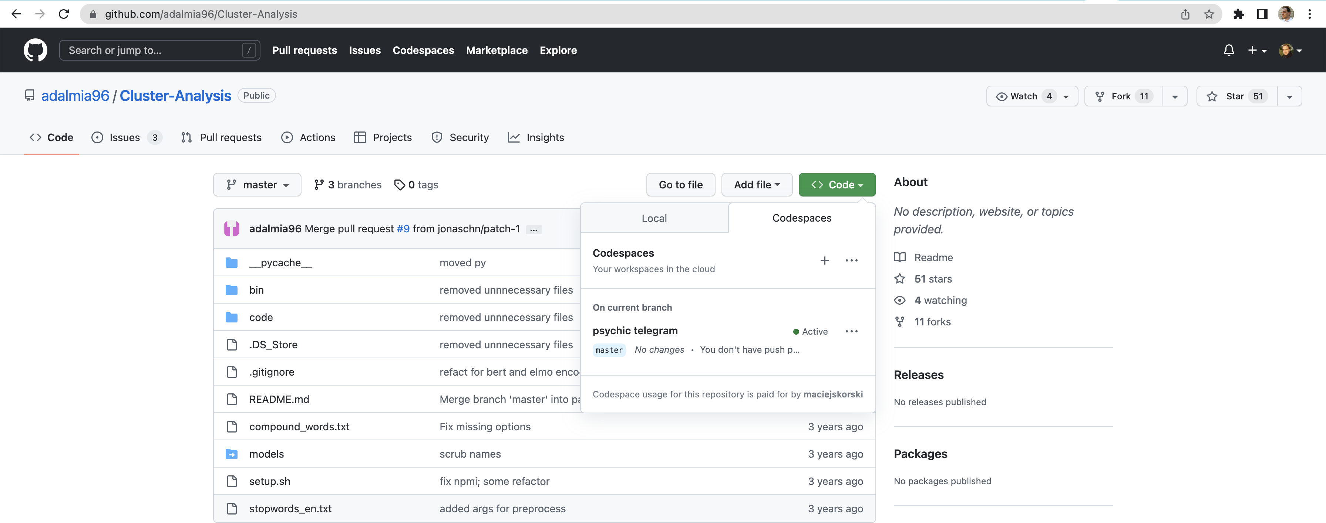
Task: Expand Watch notification options
Action: pyautogui.click(x=1032, y=96)
